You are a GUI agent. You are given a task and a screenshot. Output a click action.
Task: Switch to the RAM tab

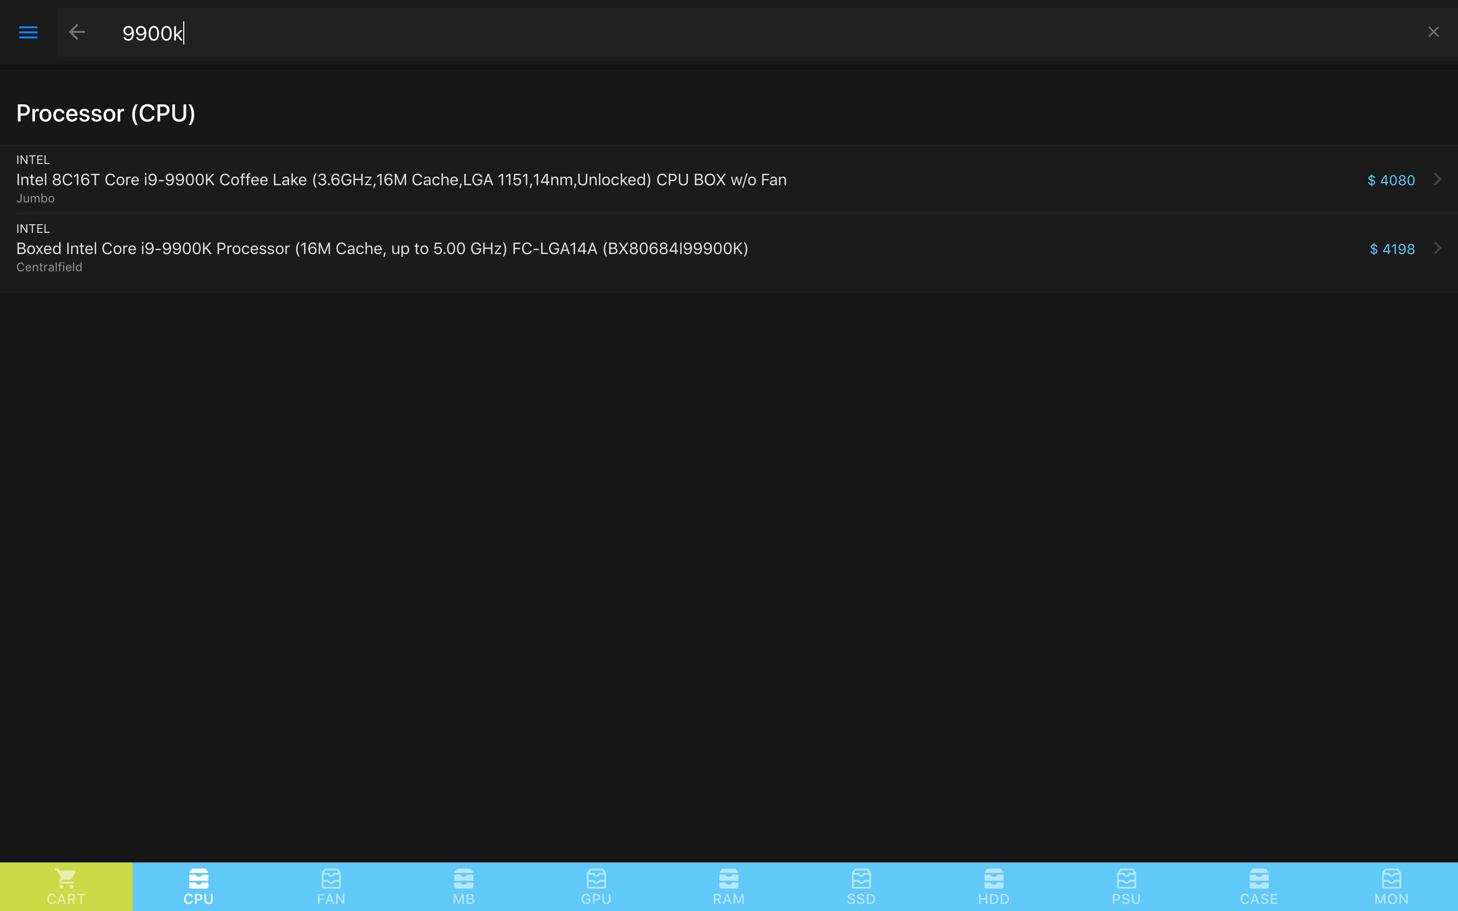point(729,887)
